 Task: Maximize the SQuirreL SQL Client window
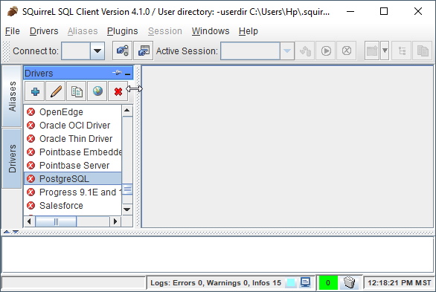[384, 11]
